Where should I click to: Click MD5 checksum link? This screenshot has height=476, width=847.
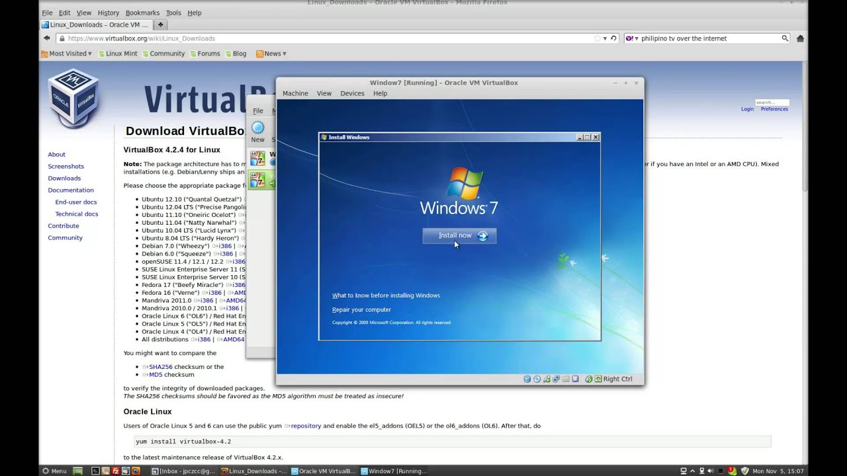click(156, 374)
